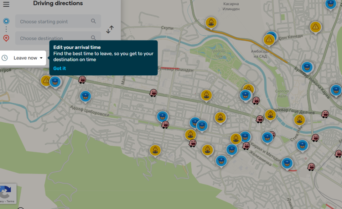This screenshot has width=342, height=209.
Task: Click the Choose starting point field
Action: pyautogui.click(x=53, y=21)
